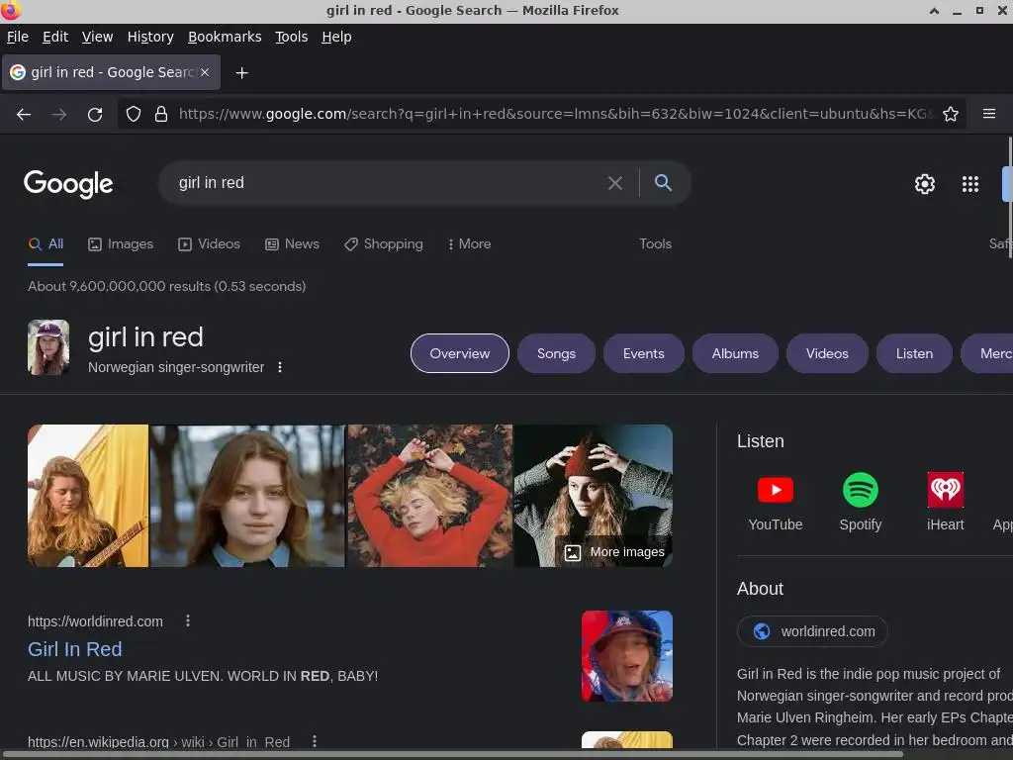
Task: View site security via the padlock icon
Action: (x=161, y=115)
